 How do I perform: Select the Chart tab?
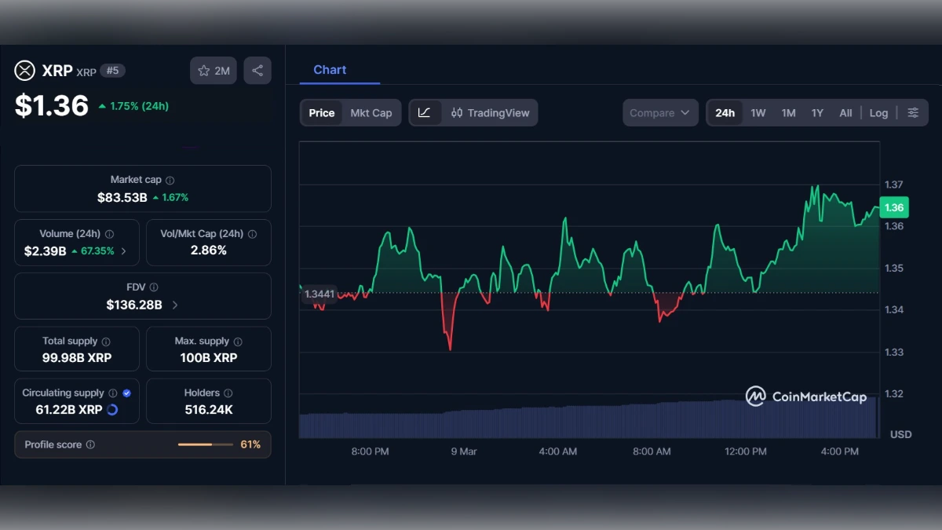click(330, 70)
